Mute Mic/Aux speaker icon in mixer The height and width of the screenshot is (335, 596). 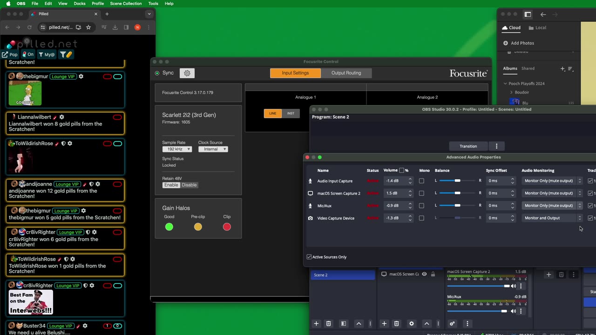click(514, 311)
